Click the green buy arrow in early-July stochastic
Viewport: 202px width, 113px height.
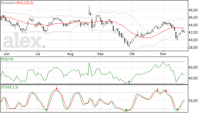click(47, 110)
